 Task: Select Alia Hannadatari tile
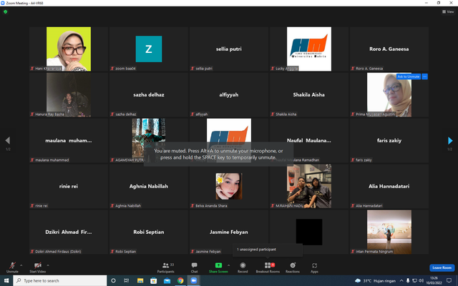pos(389,186)
